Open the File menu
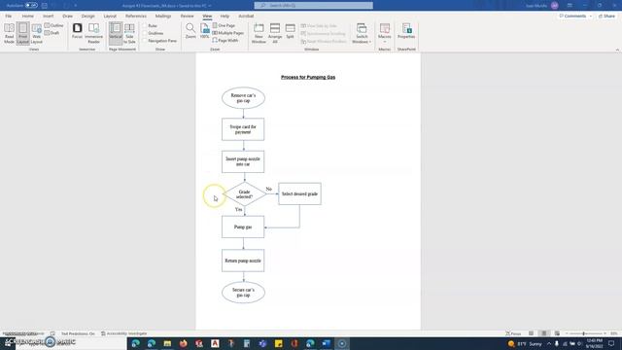 click(x=9, y=16)
